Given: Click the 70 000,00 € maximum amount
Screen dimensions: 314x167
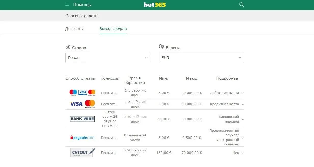Looking at the screenshot, I should 192,153.
